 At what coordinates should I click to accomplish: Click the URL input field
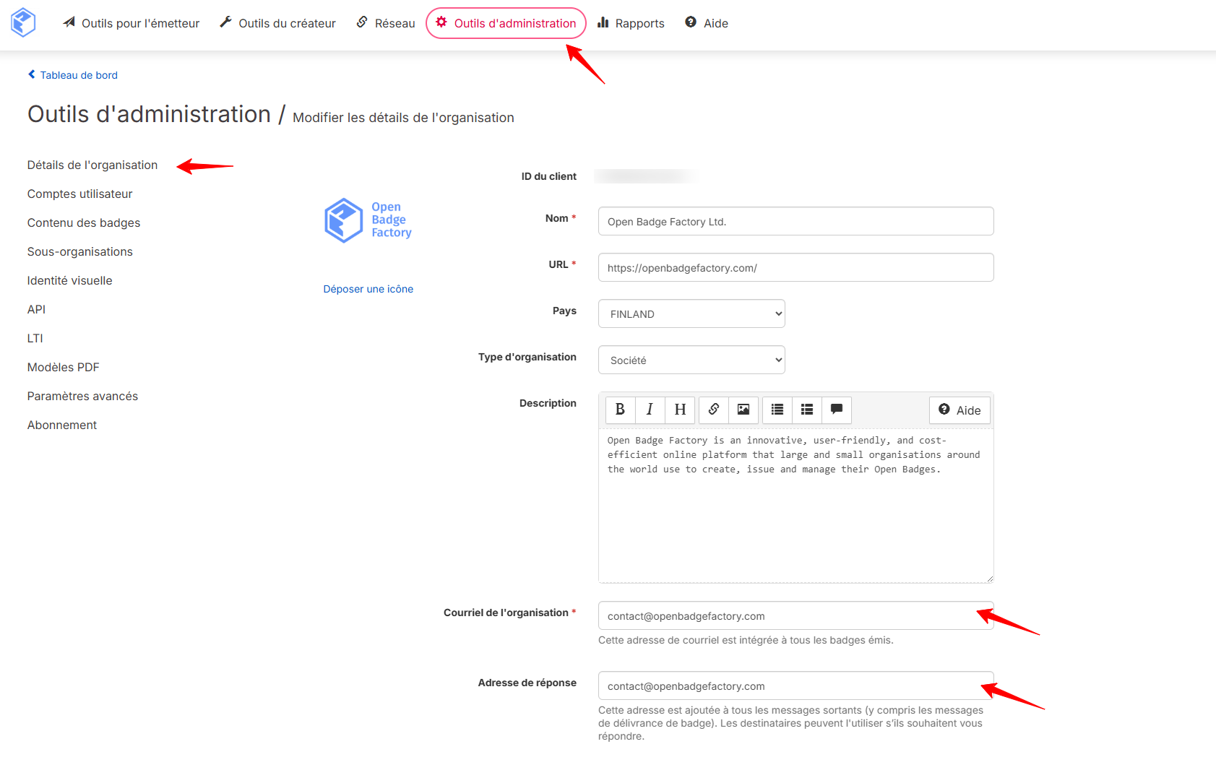click(796, 267)
